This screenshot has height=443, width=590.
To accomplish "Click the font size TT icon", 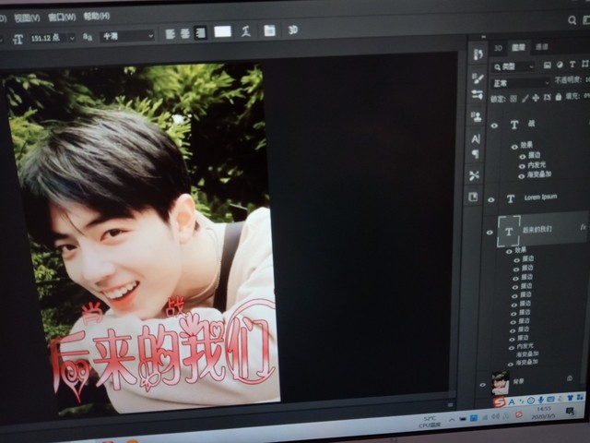I will 18,39.
